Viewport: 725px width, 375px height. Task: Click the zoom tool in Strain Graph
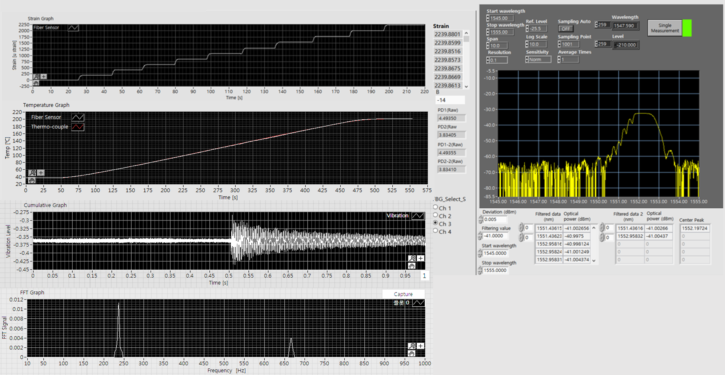pyautogui.click(x=37, y=76)
